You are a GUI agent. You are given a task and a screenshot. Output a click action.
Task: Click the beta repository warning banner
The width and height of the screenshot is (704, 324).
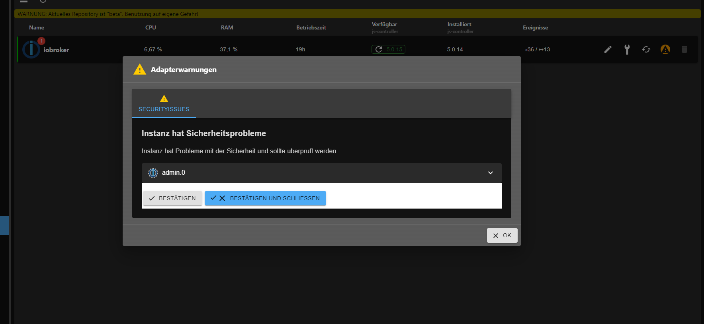pos(358,14)
